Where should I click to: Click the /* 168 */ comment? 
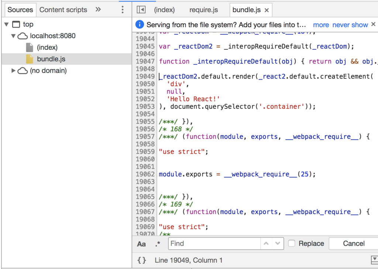point(176,129)
